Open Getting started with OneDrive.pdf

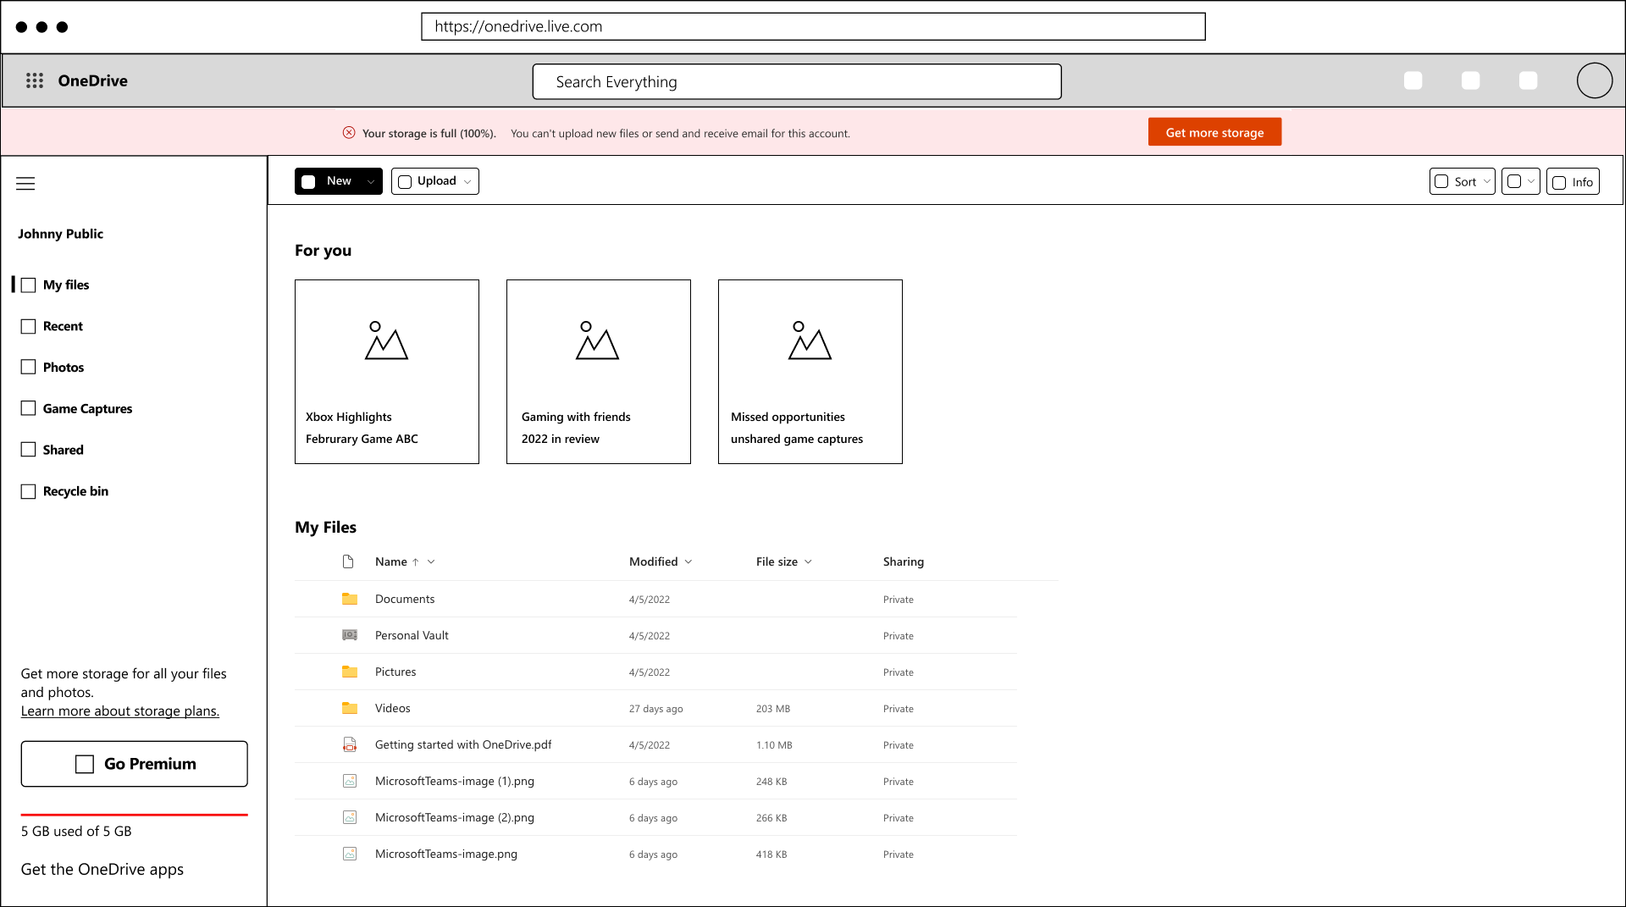coord(463,744)
